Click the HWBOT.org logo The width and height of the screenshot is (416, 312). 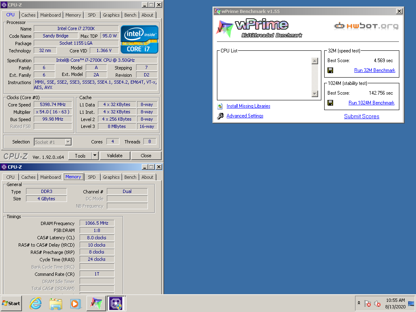tap(366, 26)
